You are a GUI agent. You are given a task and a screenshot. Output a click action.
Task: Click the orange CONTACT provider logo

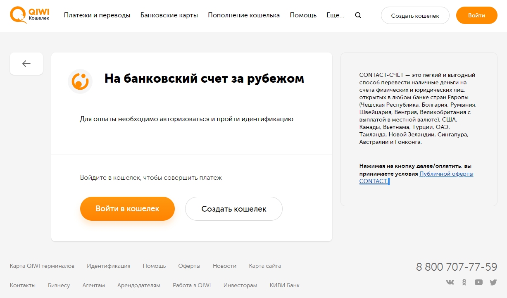tap(80, 81)
